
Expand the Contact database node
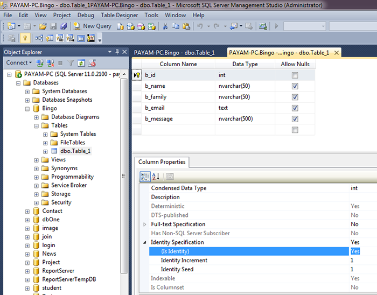27,212
